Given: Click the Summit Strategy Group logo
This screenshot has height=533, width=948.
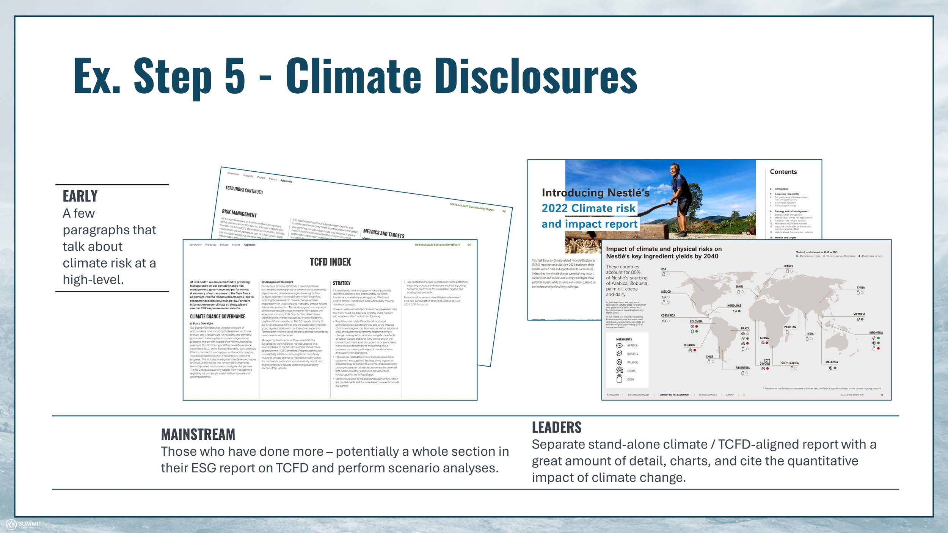Looking at the screenshot, I should (24, 525).
